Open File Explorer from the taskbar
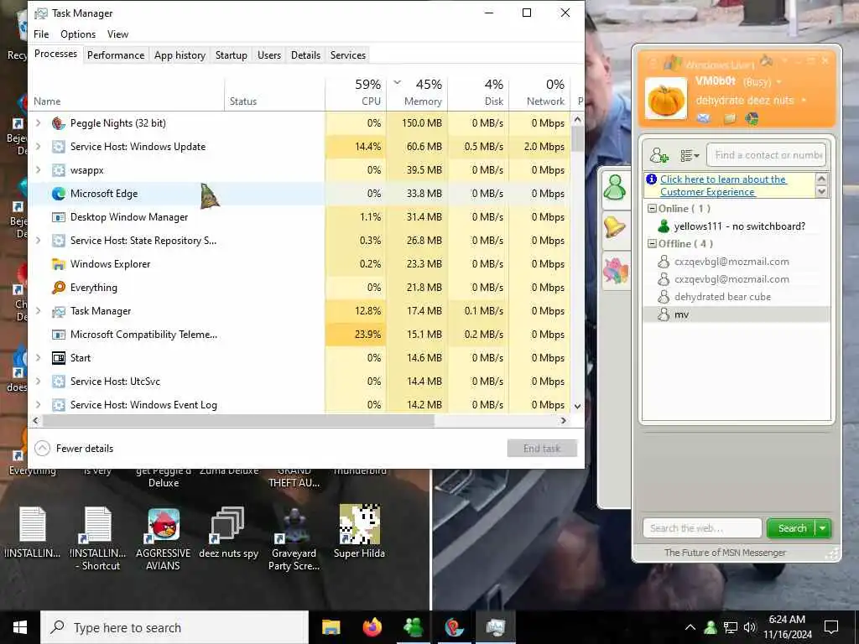Viewport: 859px width, 644px height. [x=331, y=627]
